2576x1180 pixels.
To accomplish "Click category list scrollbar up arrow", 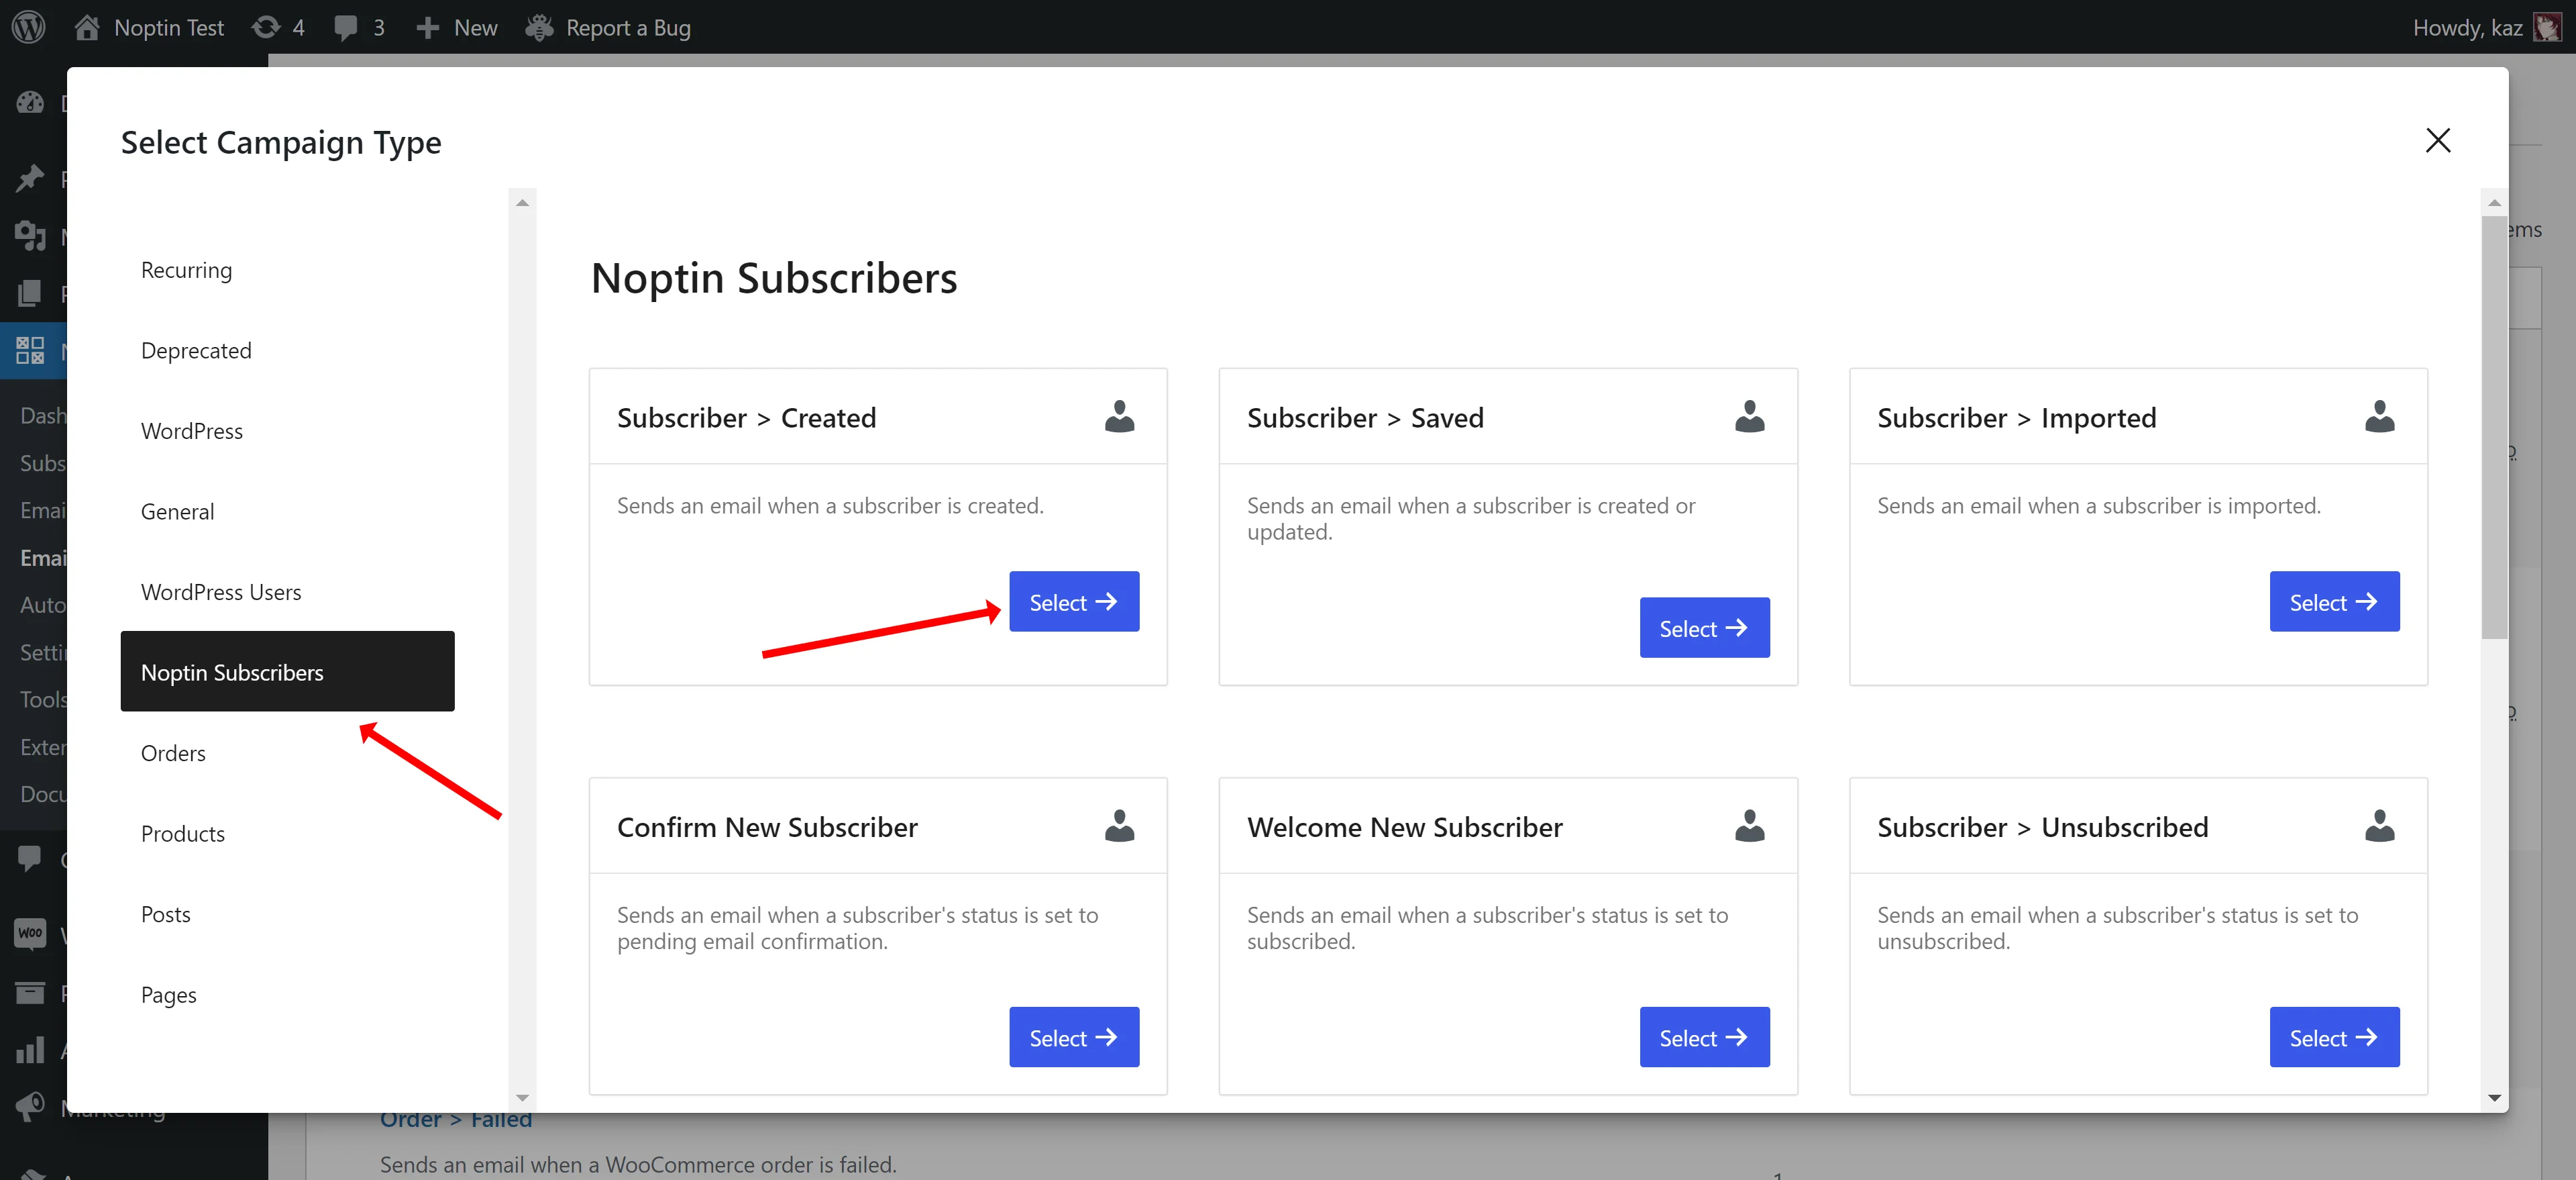I will [522, 202].
